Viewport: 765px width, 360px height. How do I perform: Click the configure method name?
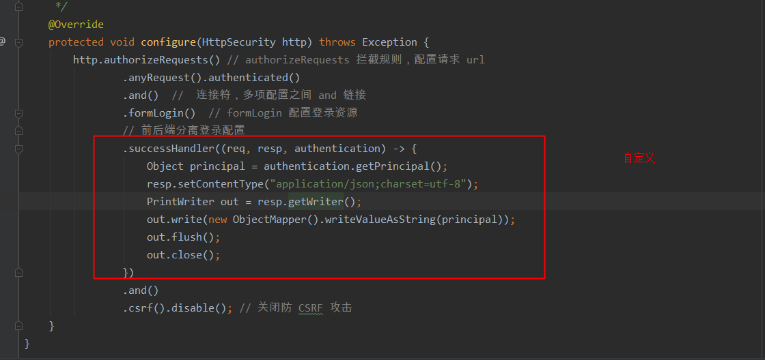pos(169,42)
